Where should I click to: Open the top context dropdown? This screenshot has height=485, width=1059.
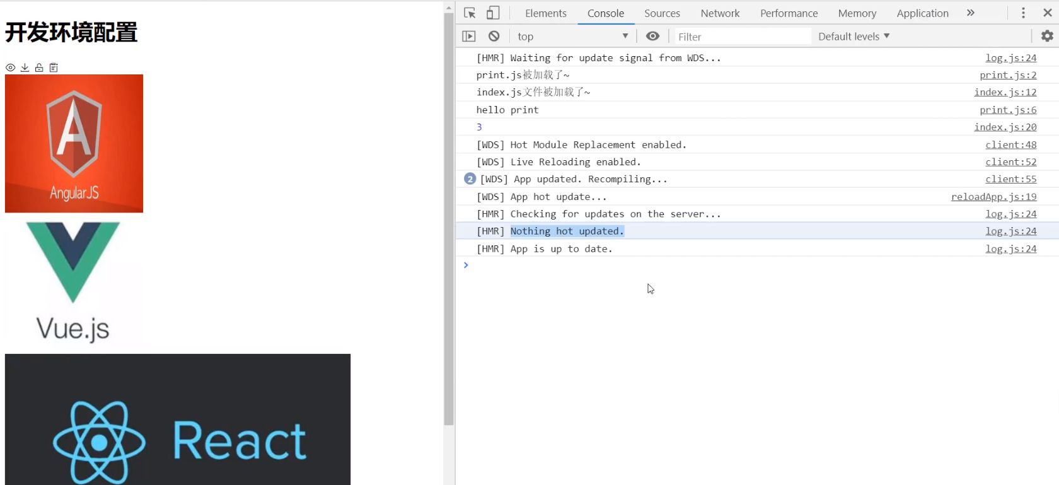coord(573,36)
